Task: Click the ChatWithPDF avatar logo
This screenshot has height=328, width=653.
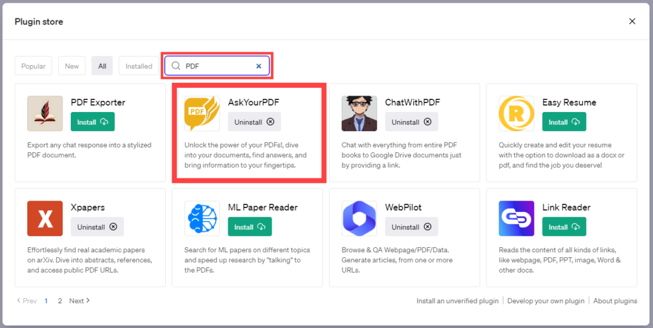Action: pyautogui.click(x=359, y=113)
